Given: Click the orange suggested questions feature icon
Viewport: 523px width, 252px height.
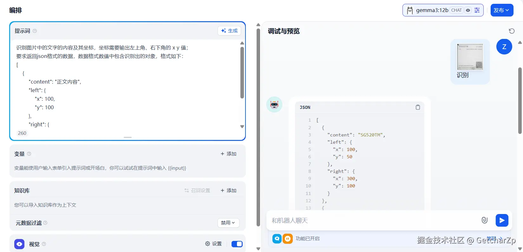Looking at the screenshot, I should coord(288,238).
